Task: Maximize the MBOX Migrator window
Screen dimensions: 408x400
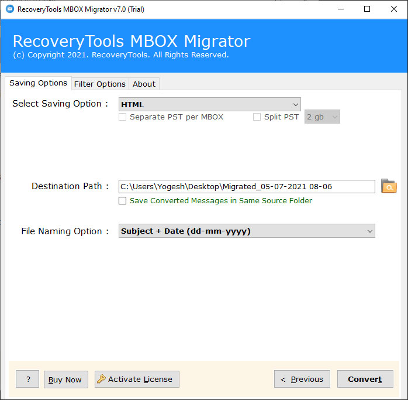Action: (367, 9)
